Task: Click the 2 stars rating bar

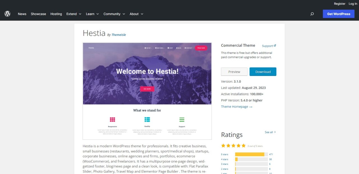Action: 251,169
